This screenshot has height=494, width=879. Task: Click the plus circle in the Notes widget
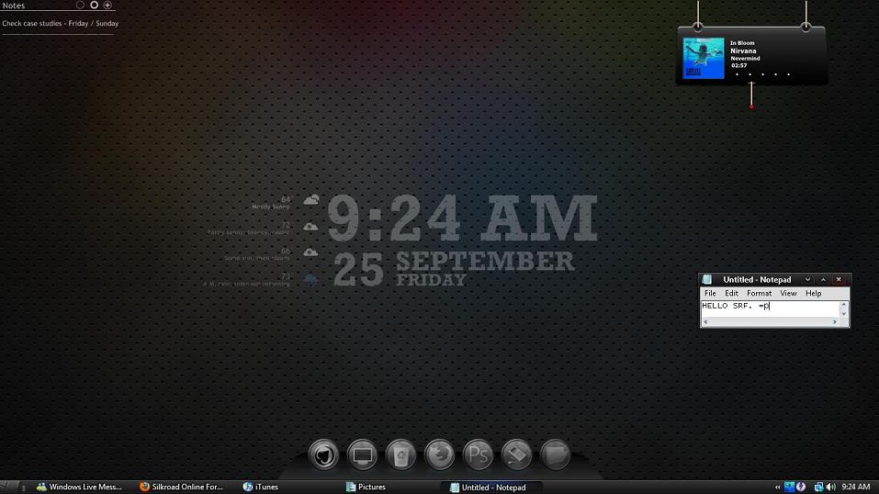(107, 6)
